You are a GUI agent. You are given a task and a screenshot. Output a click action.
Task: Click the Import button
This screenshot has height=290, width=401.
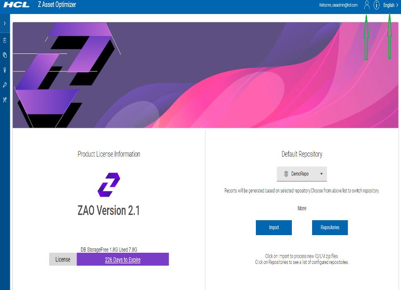tap(274, 227)
